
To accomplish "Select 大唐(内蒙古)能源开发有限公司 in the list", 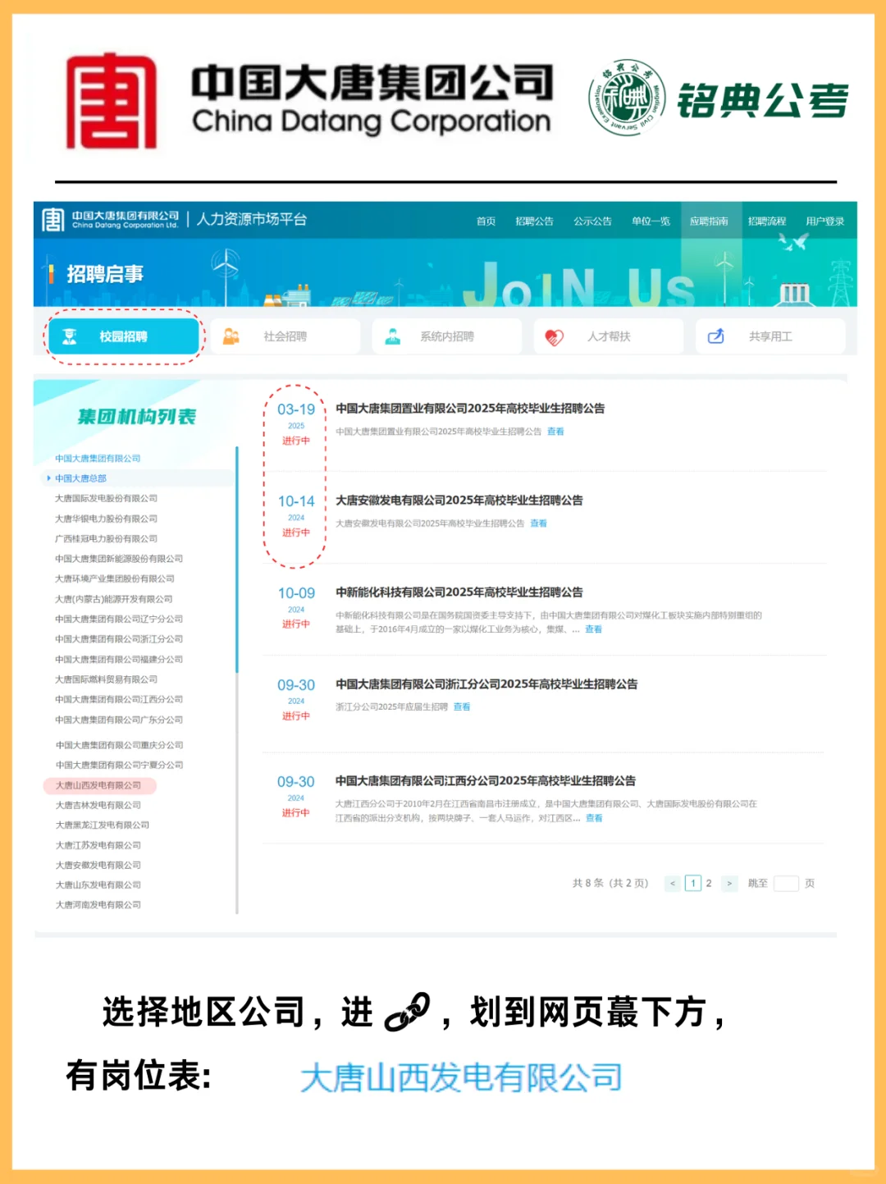I will pyautogui.click(x=114, y=599).
